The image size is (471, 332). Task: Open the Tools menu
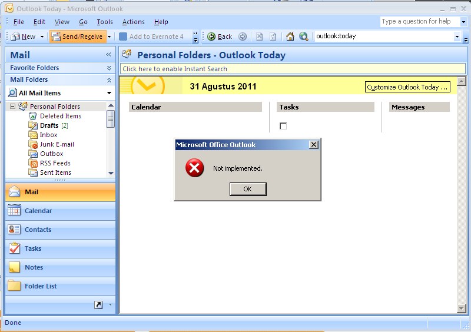[x=105, y=22]
